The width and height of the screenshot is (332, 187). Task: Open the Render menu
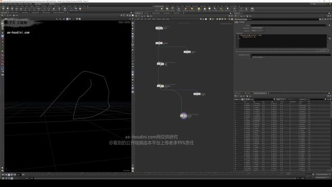pos(10,4)
